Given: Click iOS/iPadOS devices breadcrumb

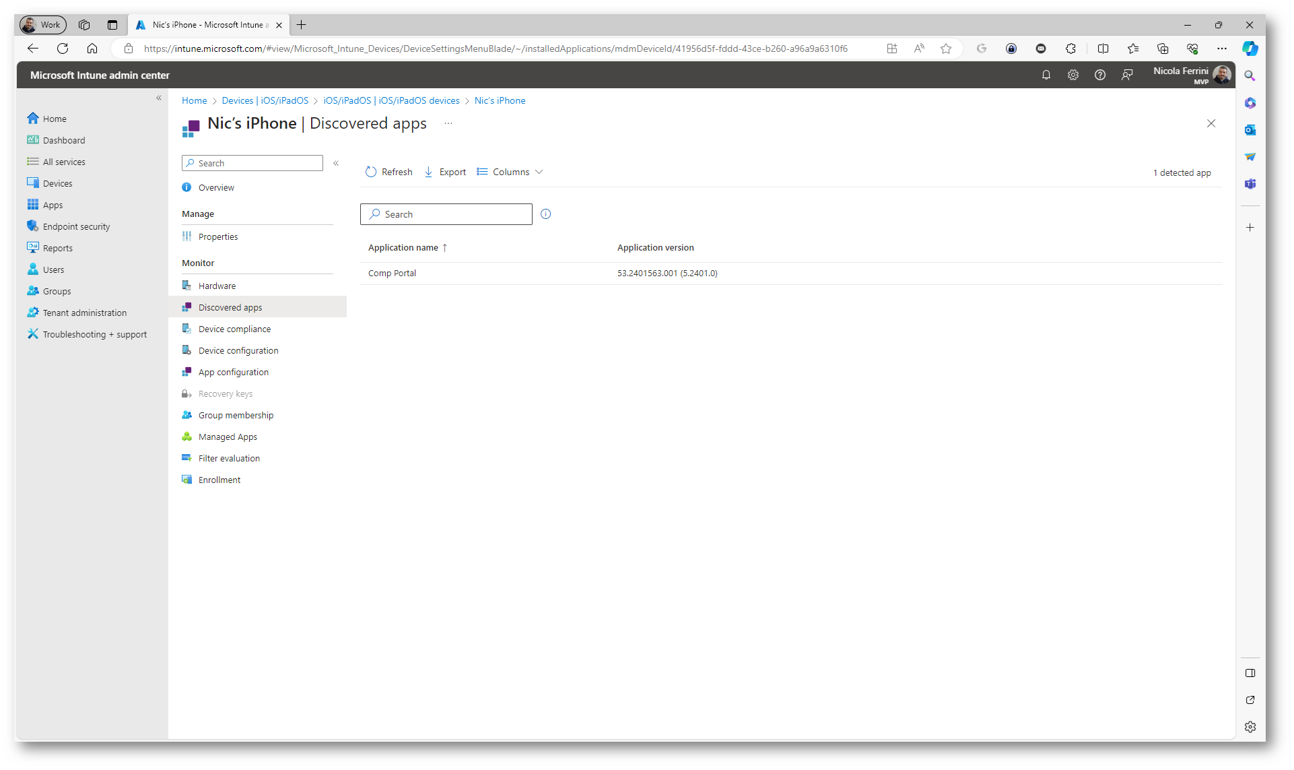Looking at the screenshot, I should [x=391, y=100].
